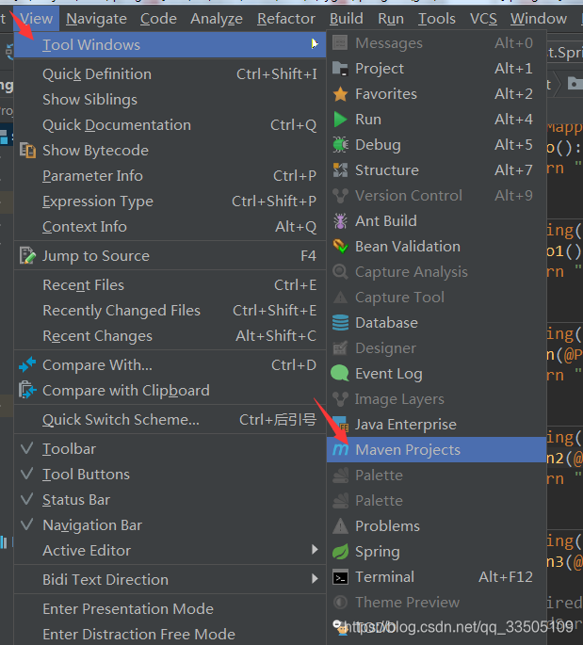The width and height of the screenshot is (583, 645).
Task: Select Recently Changed Files
Action: [170, 311]
